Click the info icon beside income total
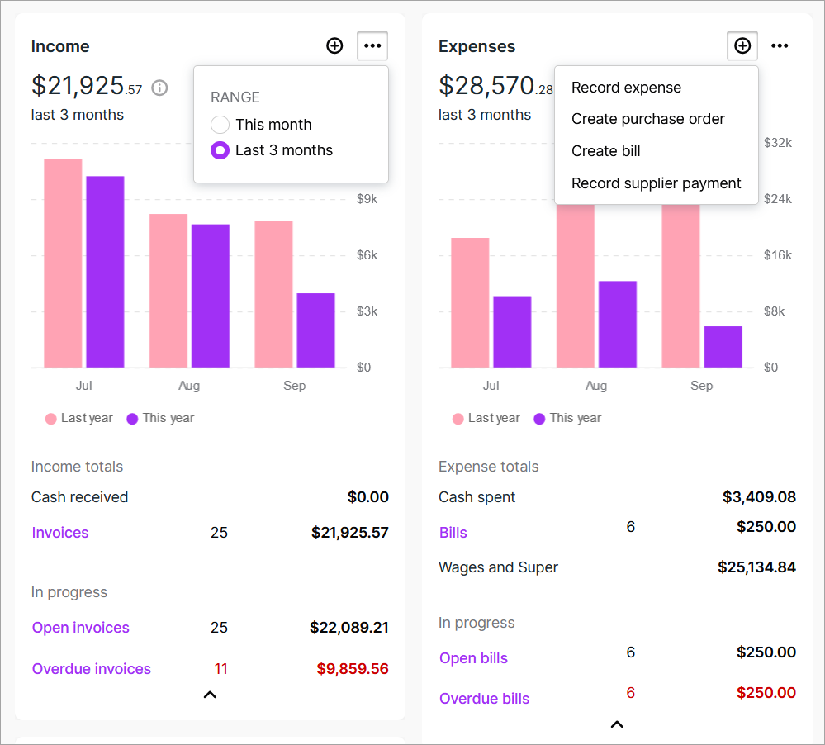 (159, 88)
